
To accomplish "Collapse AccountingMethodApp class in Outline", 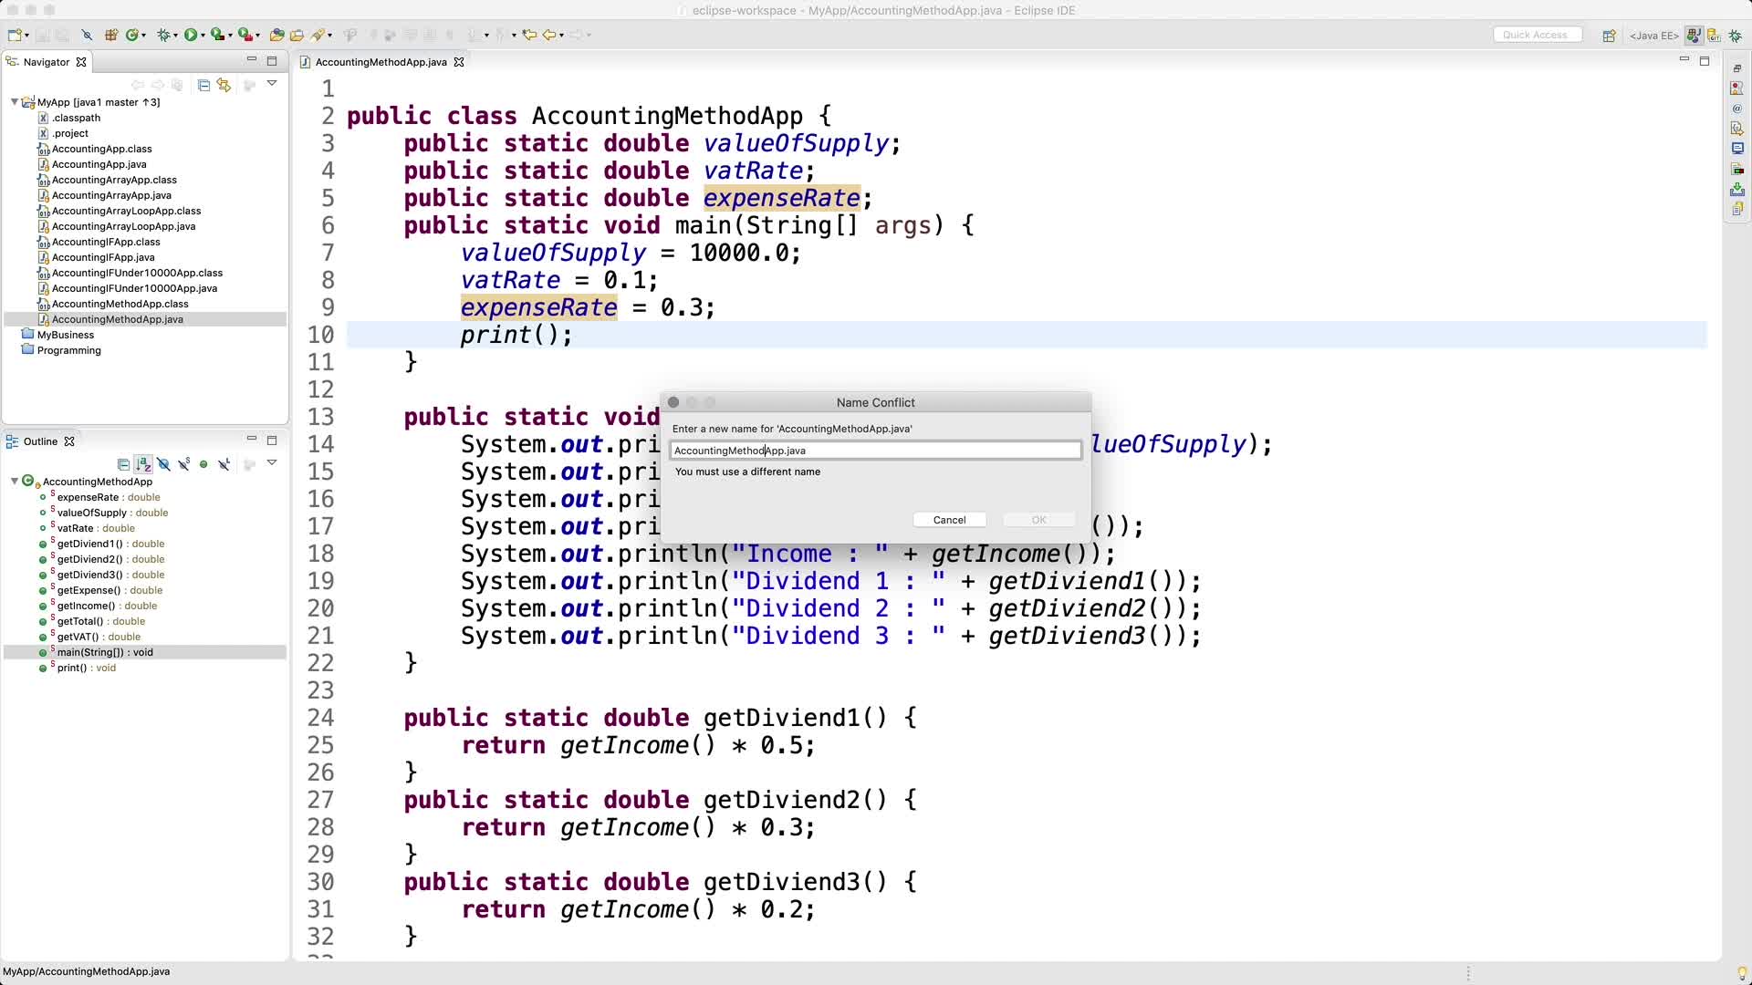I will coord(15,482).
